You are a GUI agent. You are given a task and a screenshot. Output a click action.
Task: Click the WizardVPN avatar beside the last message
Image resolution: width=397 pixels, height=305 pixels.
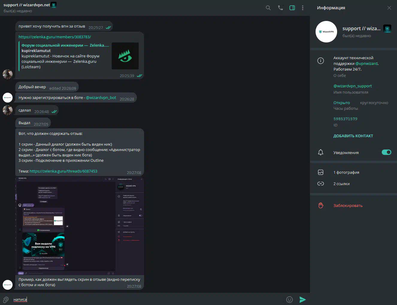click(7, 285)
